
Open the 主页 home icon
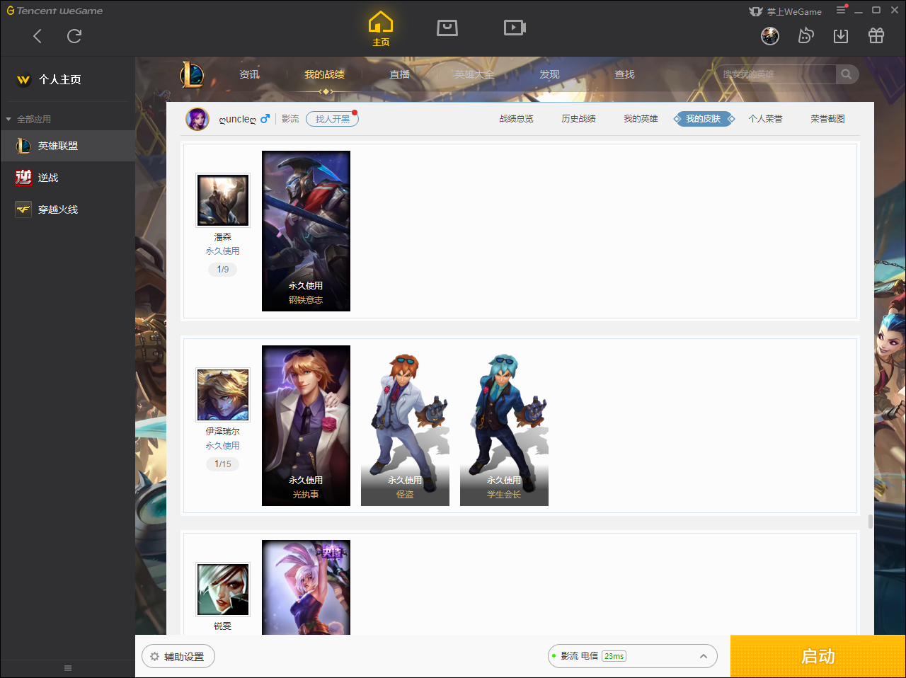coord(381,29)
